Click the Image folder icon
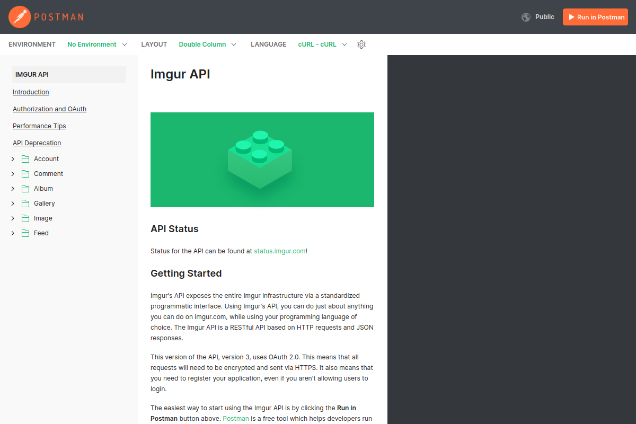Image resolution: width=636 pixels, height=424 pixels. click(x=25, y=218)
